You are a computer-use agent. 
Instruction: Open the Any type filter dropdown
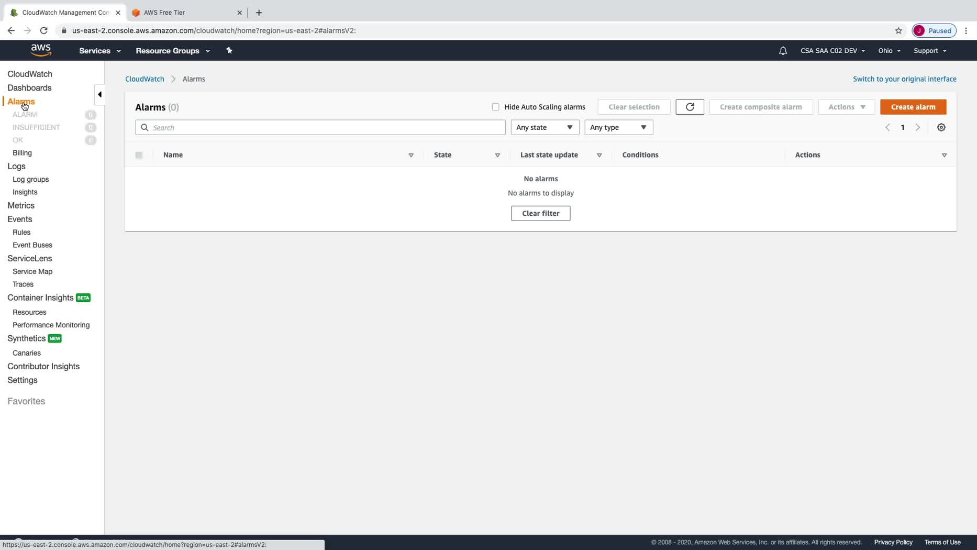pyautogui.click(x=618, y=127)
